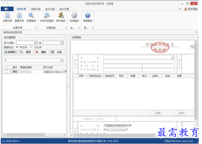Click 票据自编码 column header
The height and width of the screenshot is (144, 202).
click(x=31, y=67)
